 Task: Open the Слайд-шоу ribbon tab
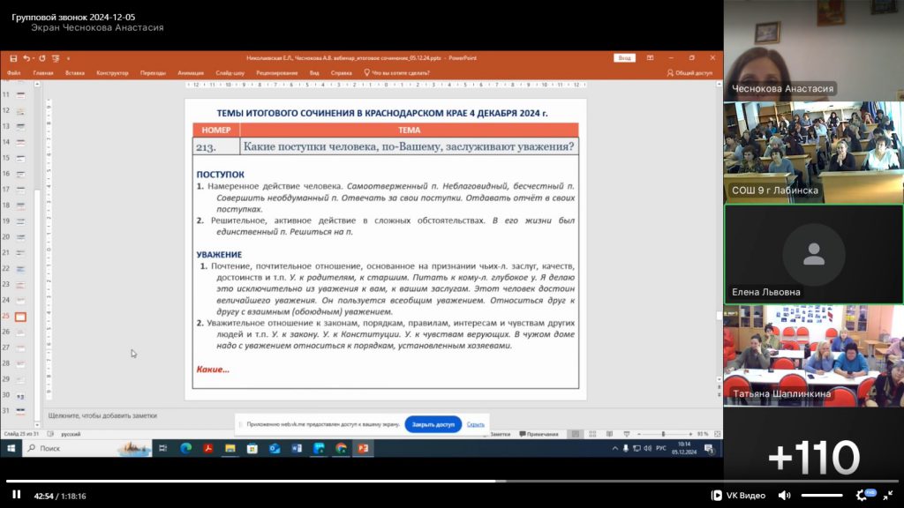click(x=230, y=73)
